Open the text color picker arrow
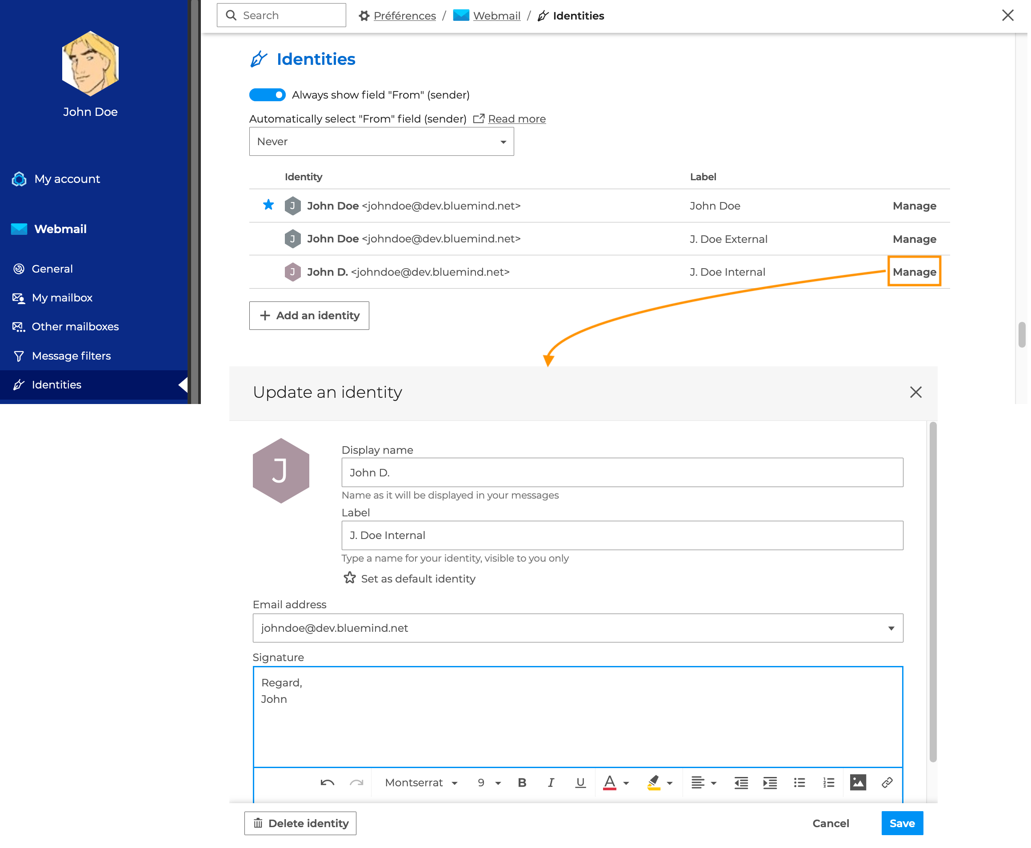This screenshot has width=1031, height=848. click(626, 783)
